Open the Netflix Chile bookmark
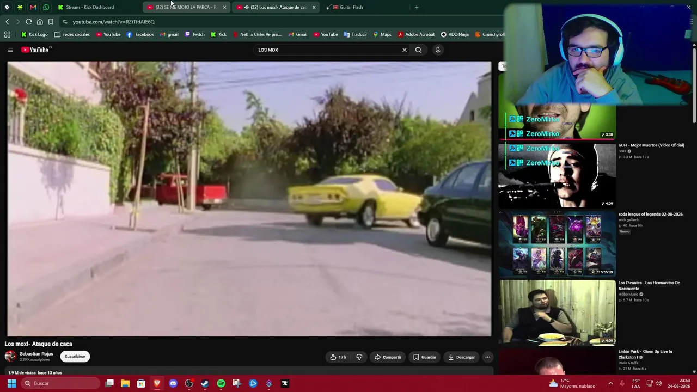 [257, 34]
